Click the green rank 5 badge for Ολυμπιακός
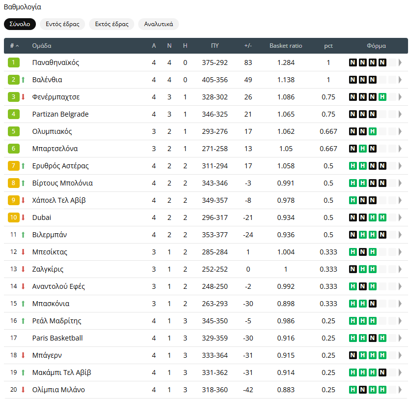This screenshot has height=403, width=411. click(x=14, y=131)
